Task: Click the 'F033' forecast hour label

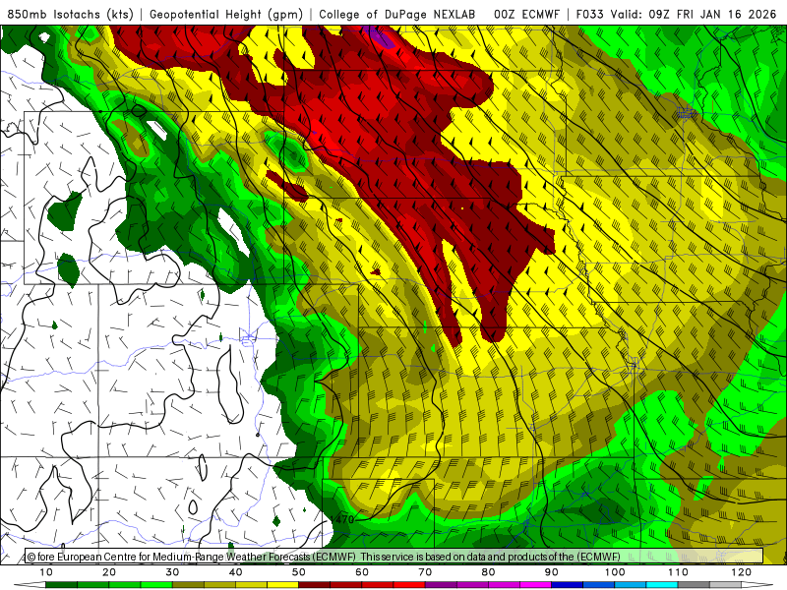Action: coord(589,15)
